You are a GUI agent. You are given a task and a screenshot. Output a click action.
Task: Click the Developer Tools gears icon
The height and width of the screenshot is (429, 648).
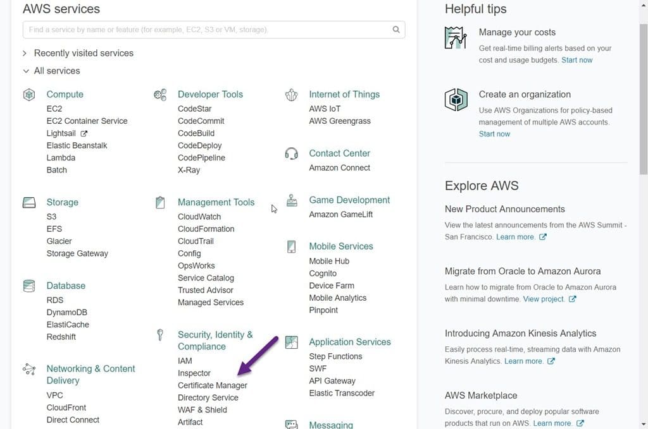(160, 95)
